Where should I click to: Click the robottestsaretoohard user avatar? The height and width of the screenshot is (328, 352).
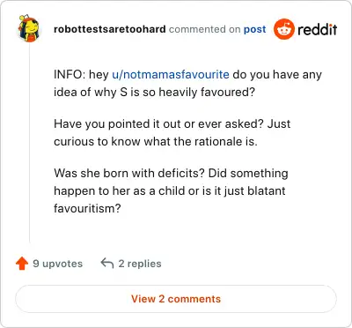pos(29,28)
